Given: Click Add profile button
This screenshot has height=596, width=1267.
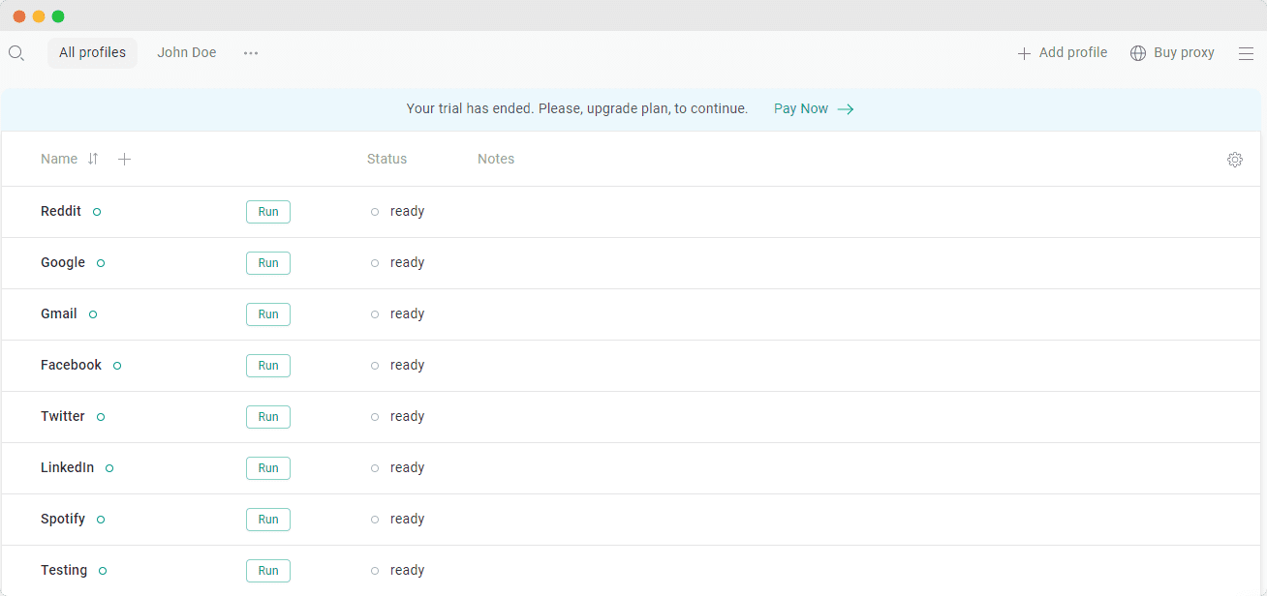Looking at the screenshot, I should (1063, 53).
